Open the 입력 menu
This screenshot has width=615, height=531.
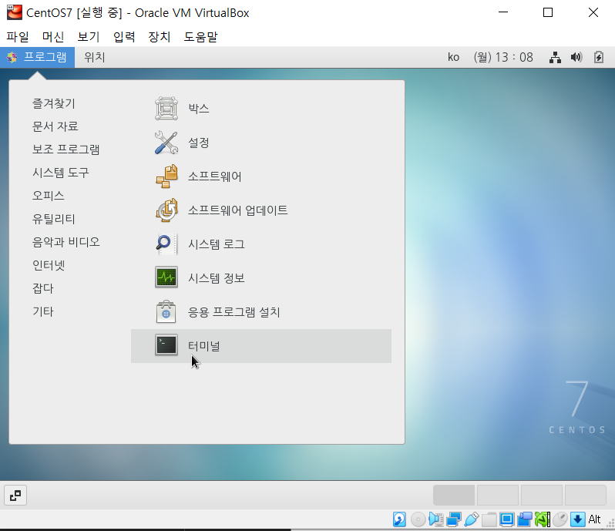click(x=124, y=37)
